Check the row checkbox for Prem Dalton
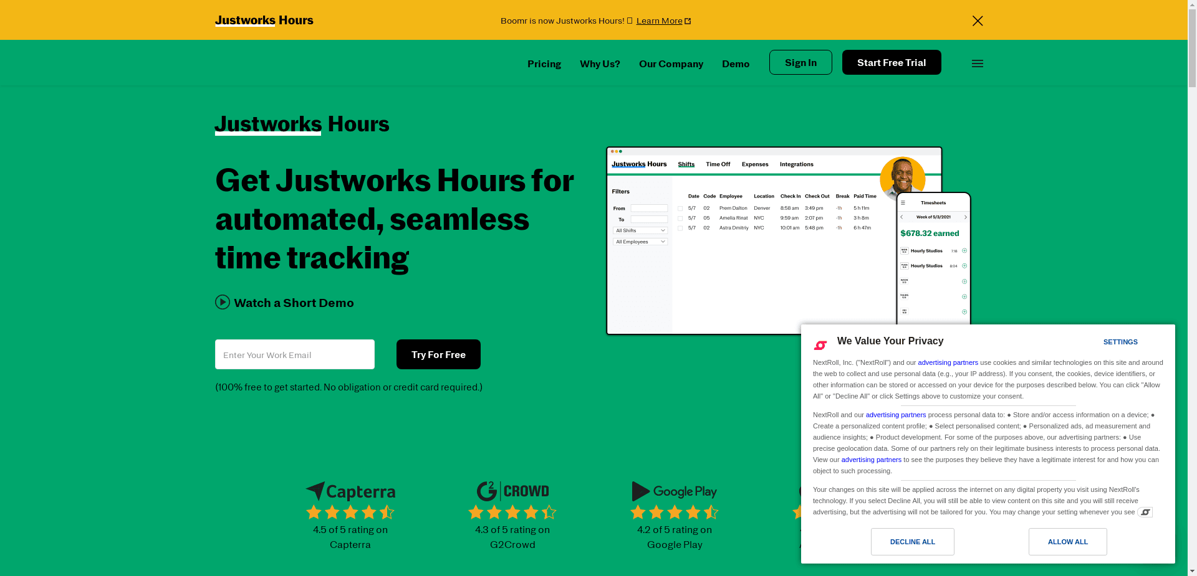 coord(680,208)
